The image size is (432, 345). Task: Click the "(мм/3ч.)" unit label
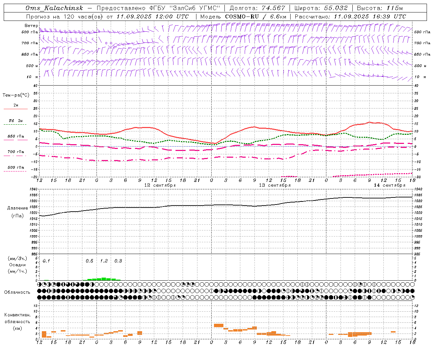point(17,258)
